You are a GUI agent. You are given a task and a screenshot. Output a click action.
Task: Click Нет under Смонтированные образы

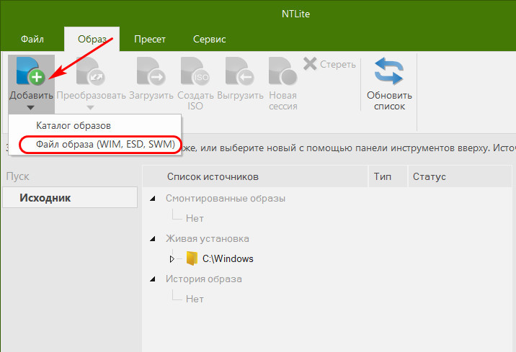[195, 218]
